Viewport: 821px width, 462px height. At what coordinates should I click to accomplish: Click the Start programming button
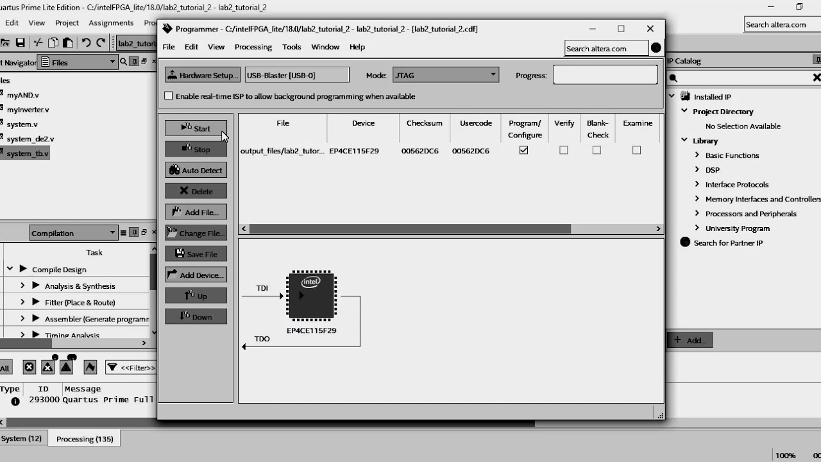[196, 128]
